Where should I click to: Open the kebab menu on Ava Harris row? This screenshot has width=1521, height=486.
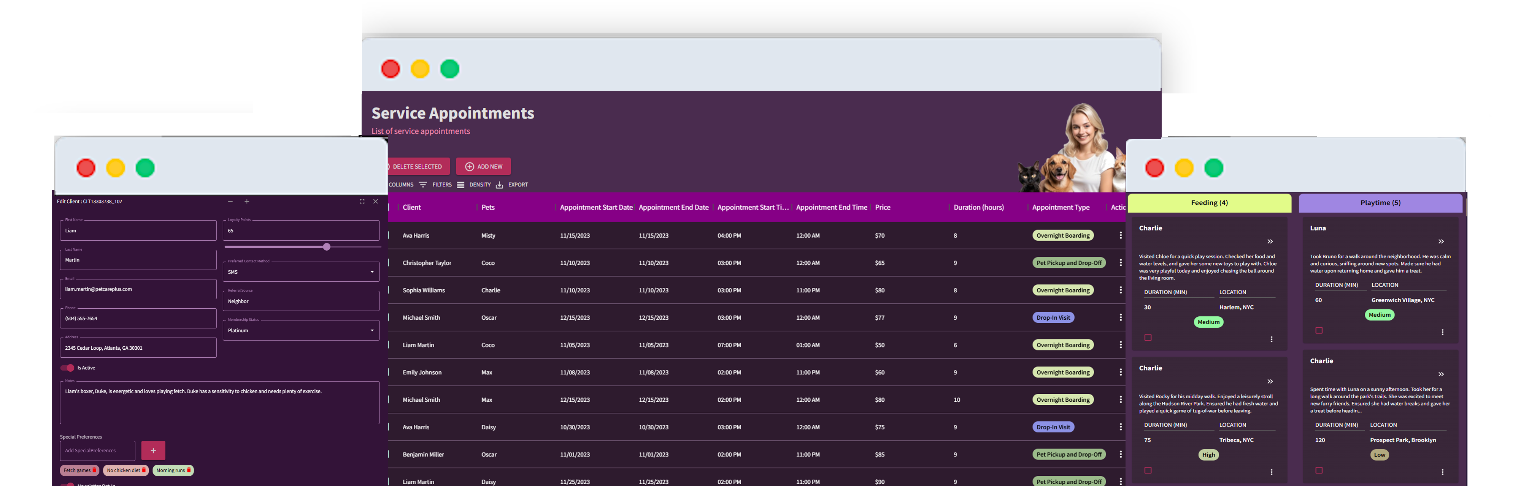1121,235
